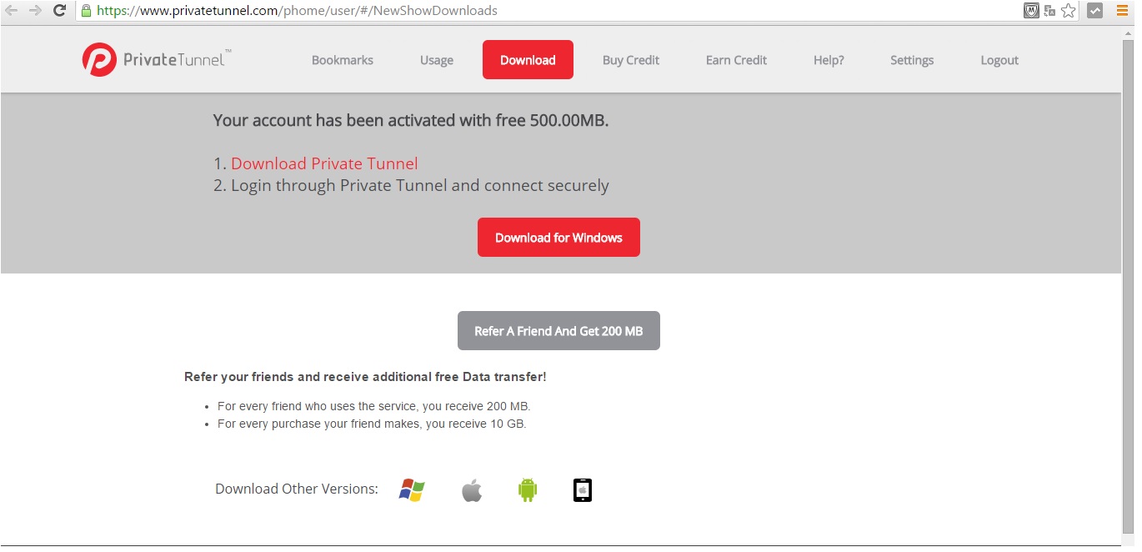Choose the Apple Mac version icon
This screenshot has height=552, width=1142.
pos(472,490)
